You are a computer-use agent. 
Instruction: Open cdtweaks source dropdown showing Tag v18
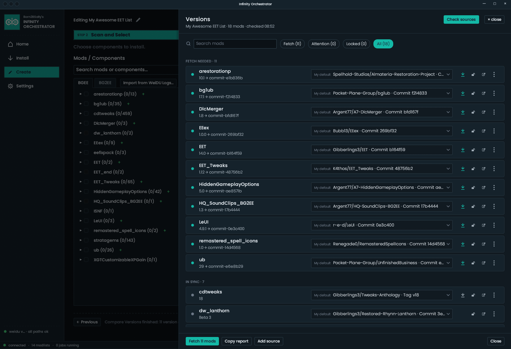click(x=382, y=295)
